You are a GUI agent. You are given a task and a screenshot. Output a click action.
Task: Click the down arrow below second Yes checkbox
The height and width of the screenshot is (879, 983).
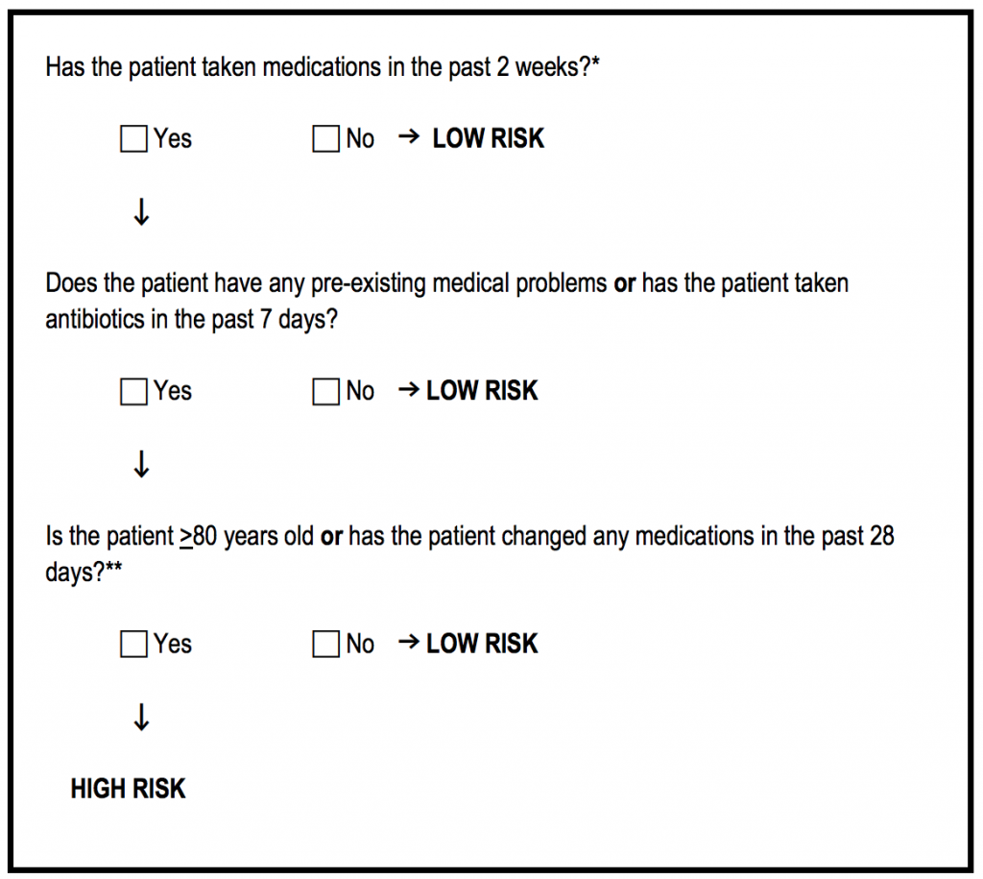tap(142, 464)
